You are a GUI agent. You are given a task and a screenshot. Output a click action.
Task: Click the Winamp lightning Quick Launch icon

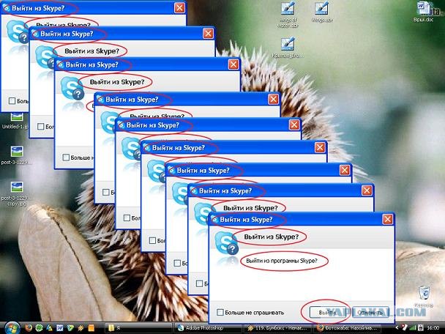81,328
